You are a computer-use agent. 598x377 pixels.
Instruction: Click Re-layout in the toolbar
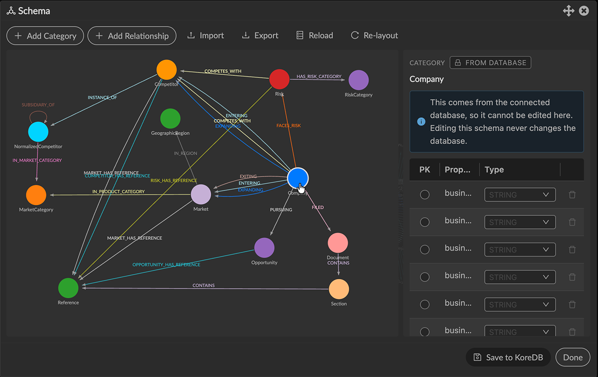374,35
